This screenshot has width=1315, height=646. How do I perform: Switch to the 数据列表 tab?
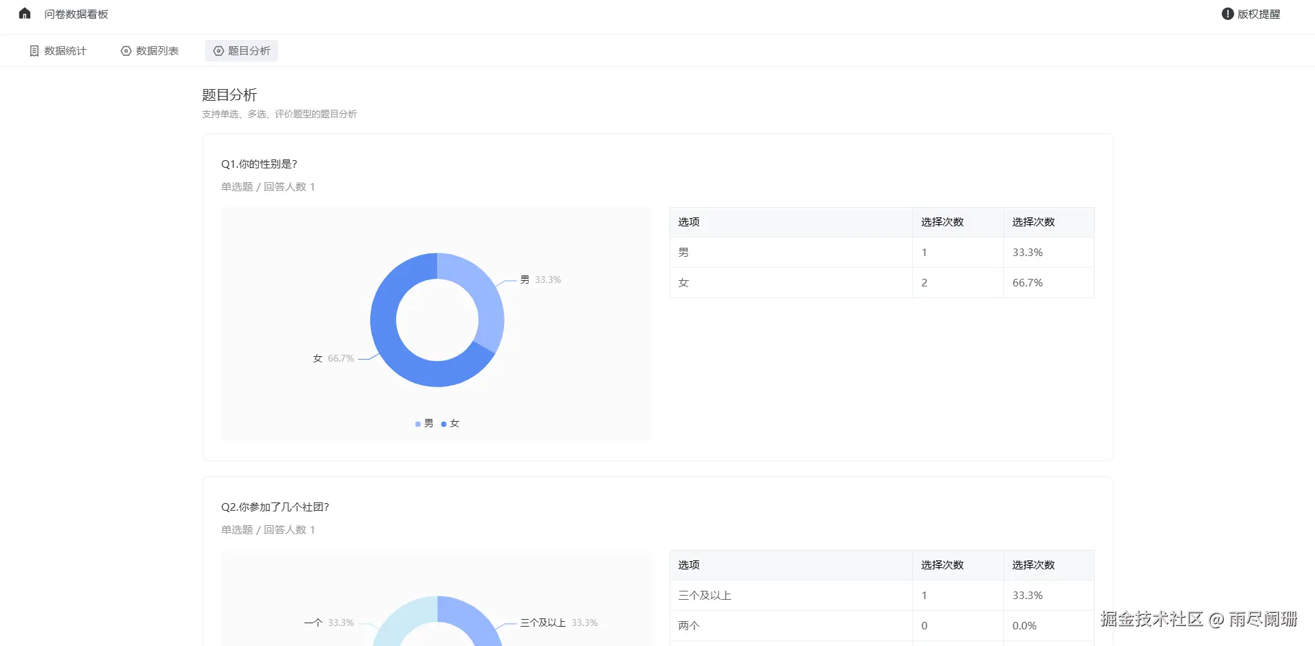point(150,51)
